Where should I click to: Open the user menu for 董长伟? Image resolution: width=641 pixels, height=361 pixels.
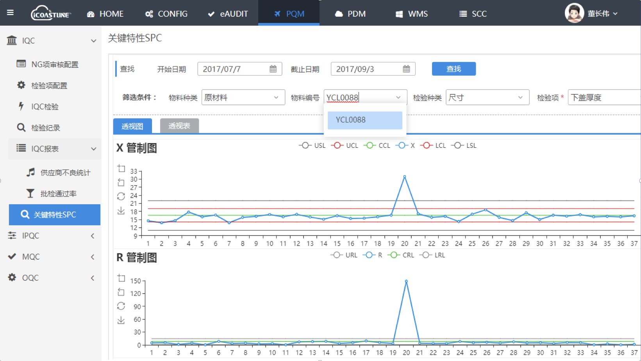[x=603, y=14]
